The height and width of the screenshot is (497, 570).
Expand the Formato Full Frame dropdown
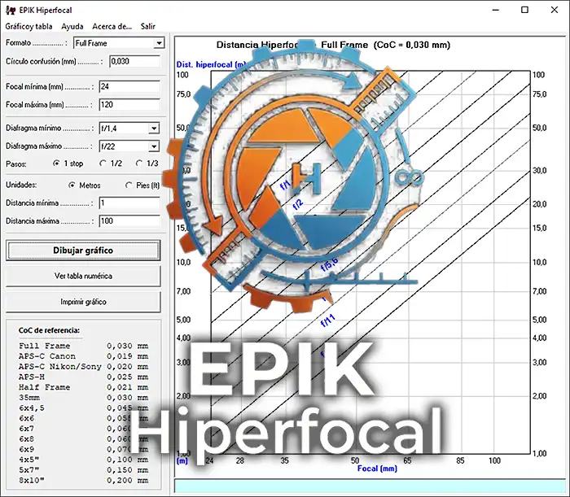[159, 43]
